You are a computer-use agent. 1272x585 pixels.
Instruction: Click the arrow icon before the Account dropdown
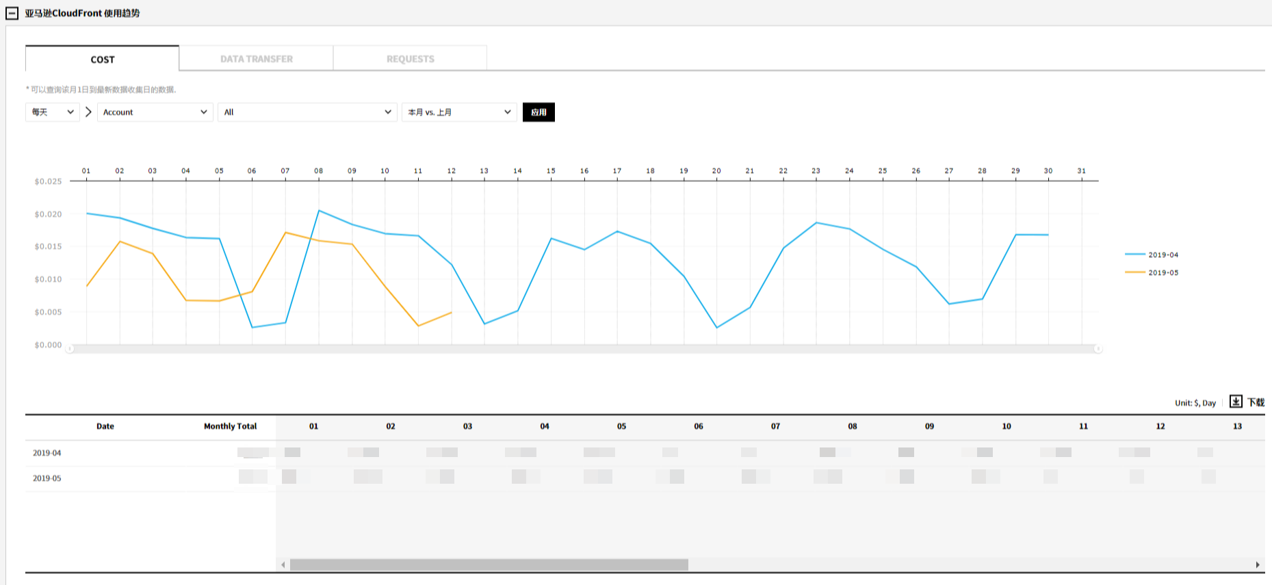click(88, 112)
